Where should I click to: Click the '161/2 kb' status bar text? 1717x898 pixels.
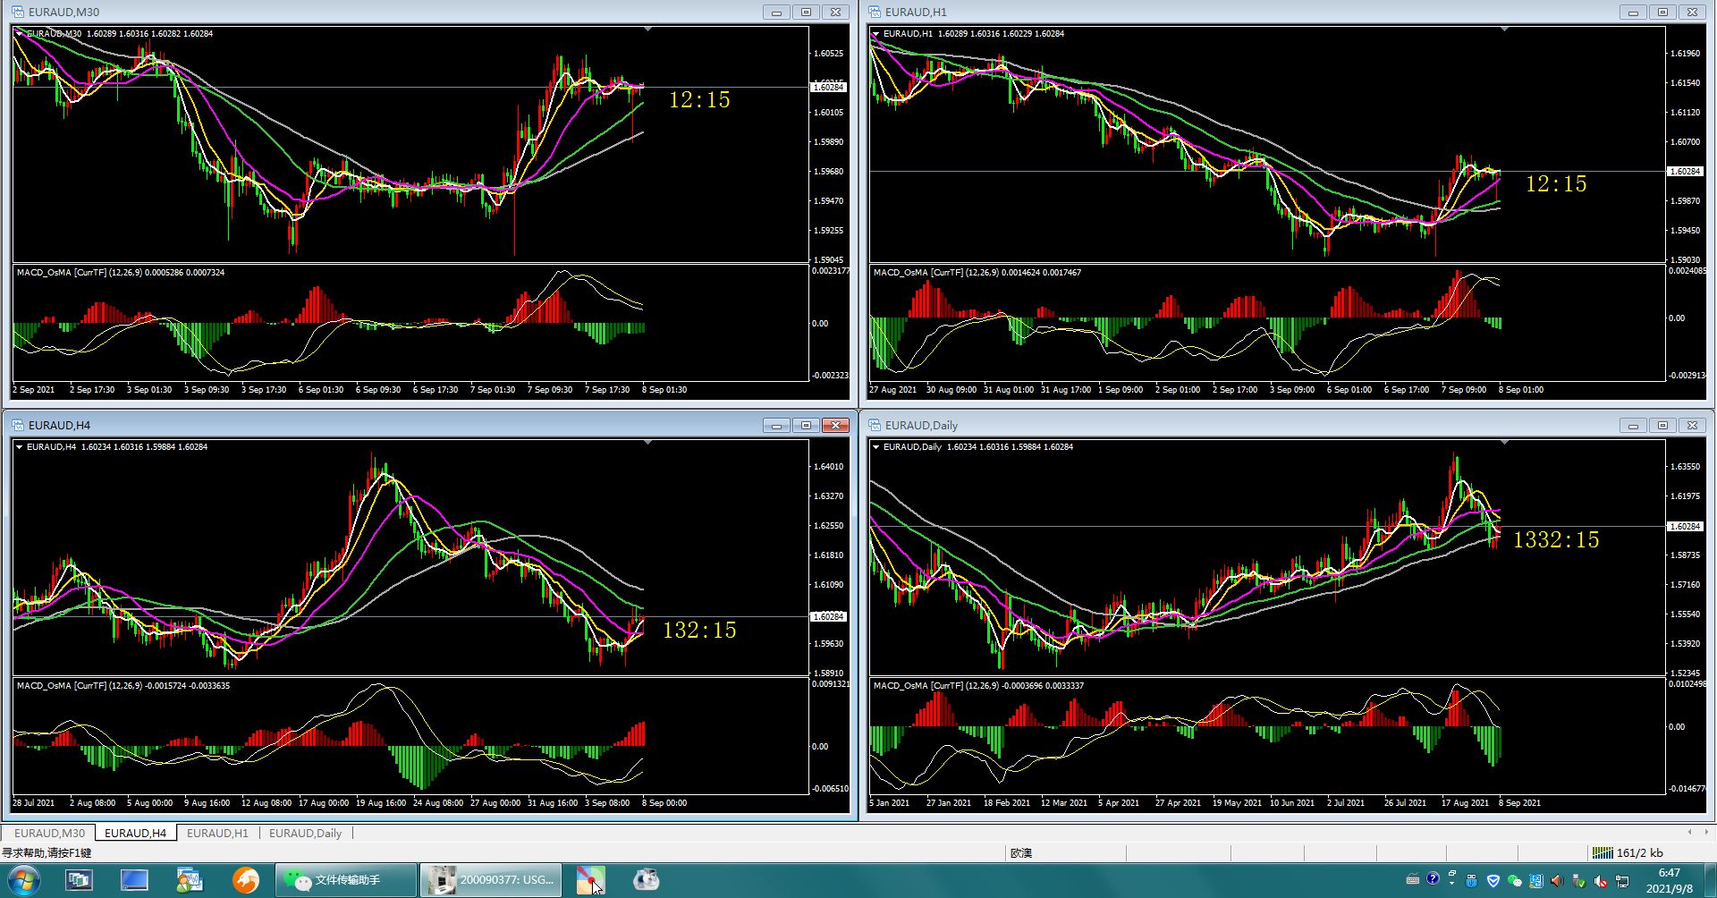click(1639, 853)
